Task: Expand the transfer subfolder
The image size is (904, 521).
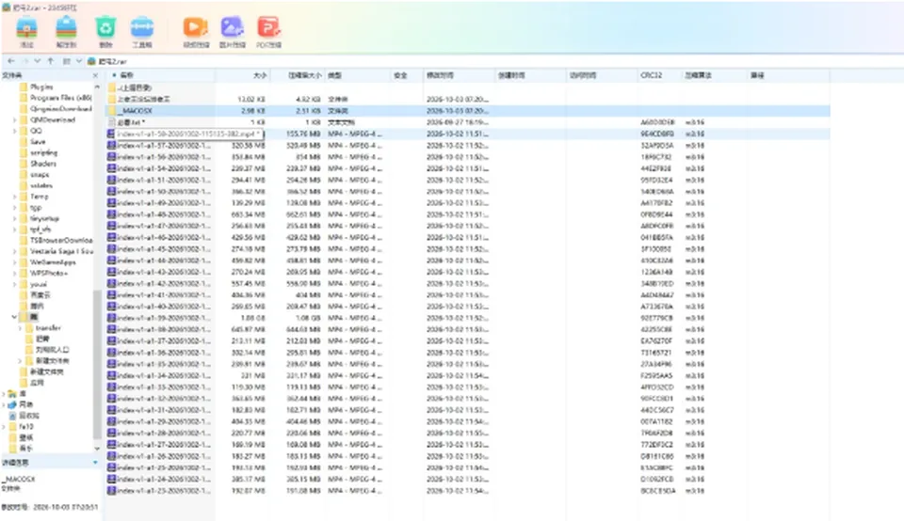Action: click(20, 327)
